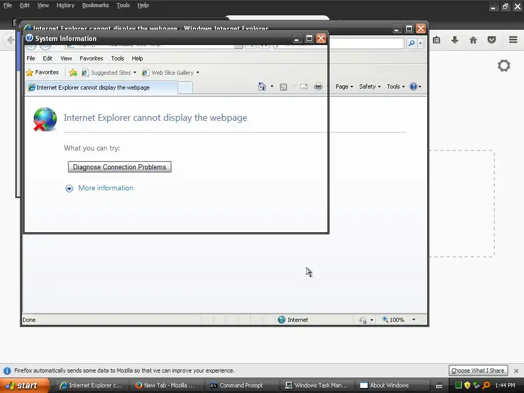Viewport: 524px width, 393px height.
Task: Click the Print icon in IE command bar
Action: click(318, 86)
